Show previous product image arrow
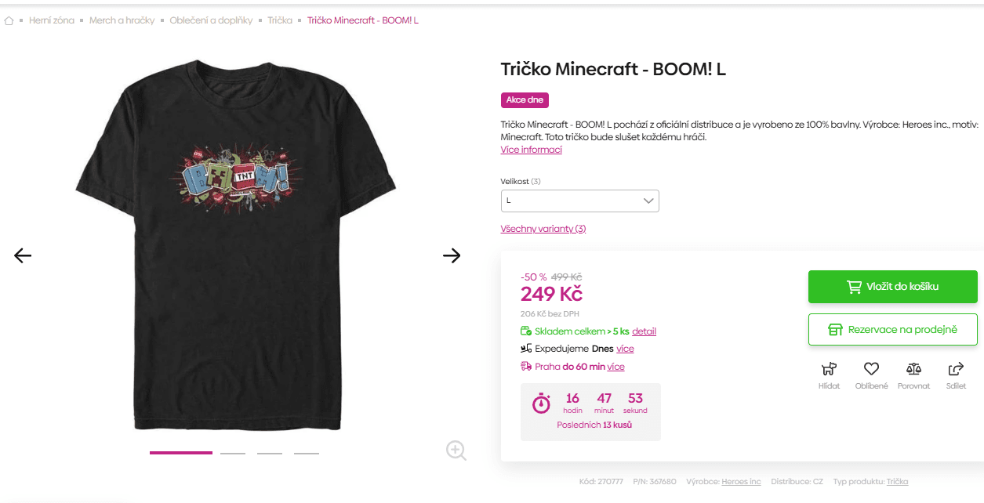 23,255
